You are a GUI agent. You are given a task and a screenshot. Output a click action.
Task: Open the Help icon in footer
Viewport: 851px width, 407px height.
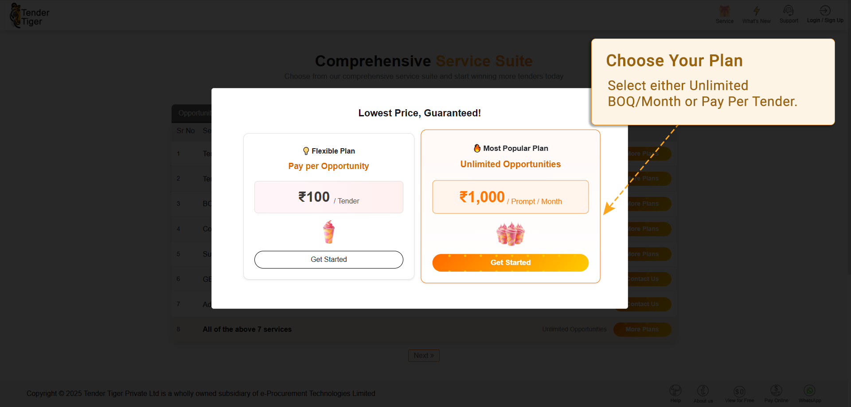[675, 391]
